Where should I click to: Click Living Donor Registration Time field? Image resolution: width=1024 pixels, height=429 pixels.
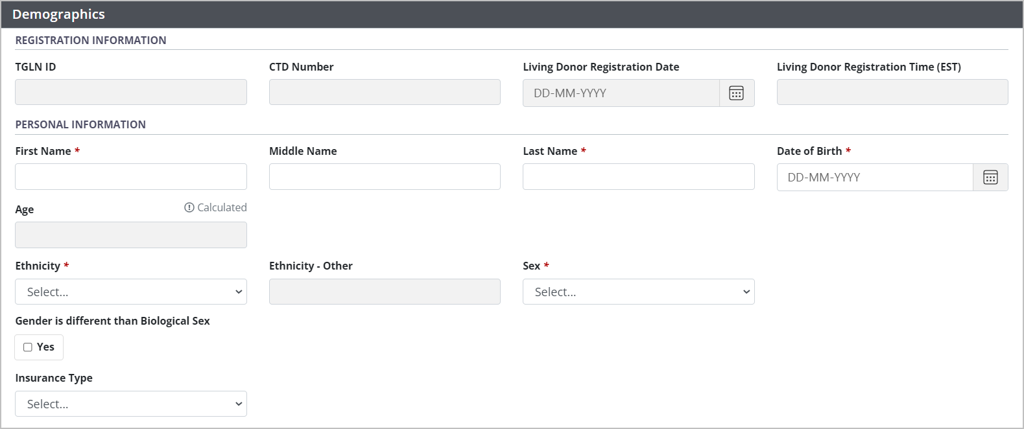point(892,92)
